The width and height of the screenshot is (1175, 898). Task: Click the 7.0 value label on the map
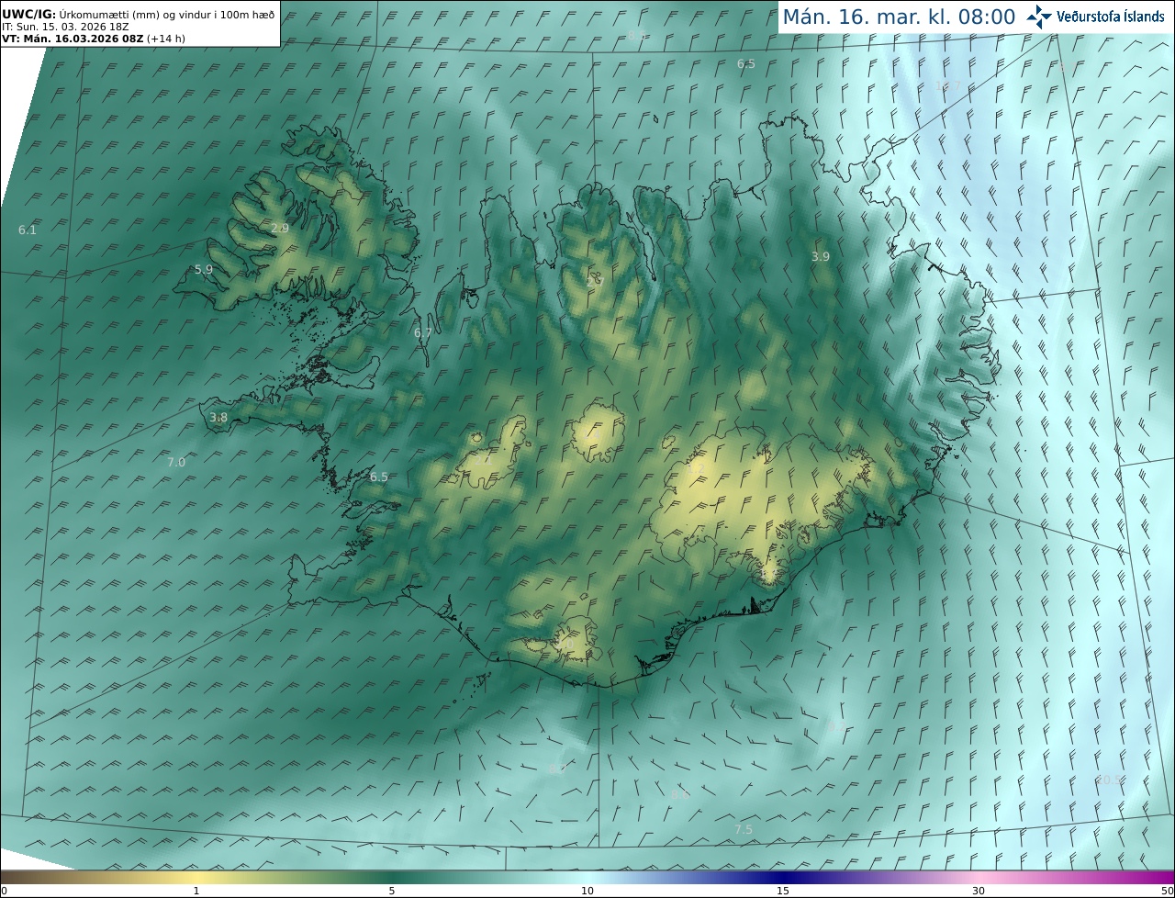tap(176, 462)
